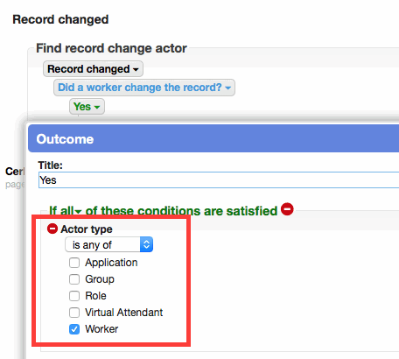Select the Worker checkbox label text
Screen dimensions: 399x359
coord(101,329)
